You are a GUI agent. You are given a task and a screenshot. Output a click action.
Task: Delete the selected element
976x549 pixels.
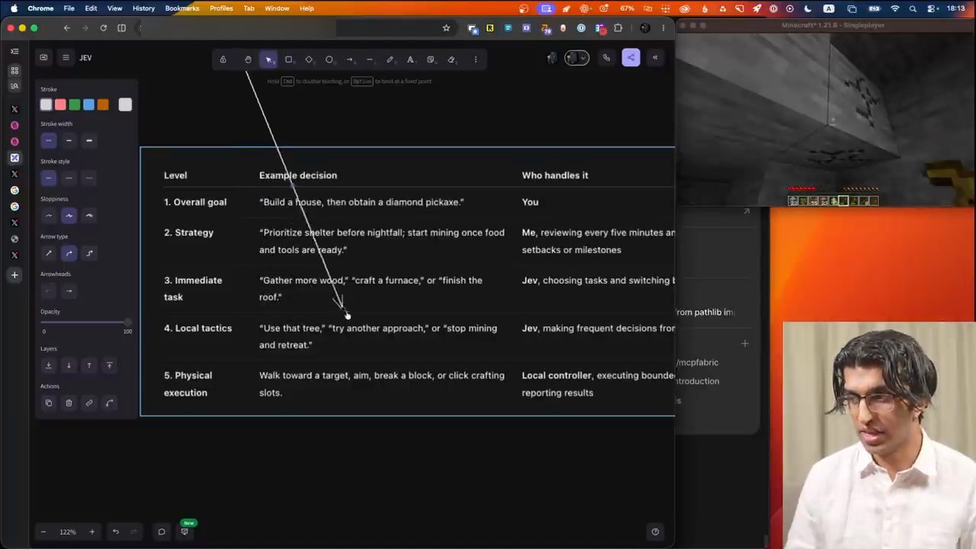point(69,403)
